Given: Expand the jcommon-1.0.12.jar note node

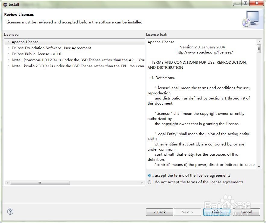Looking at the screenshot, I should 8,60.
